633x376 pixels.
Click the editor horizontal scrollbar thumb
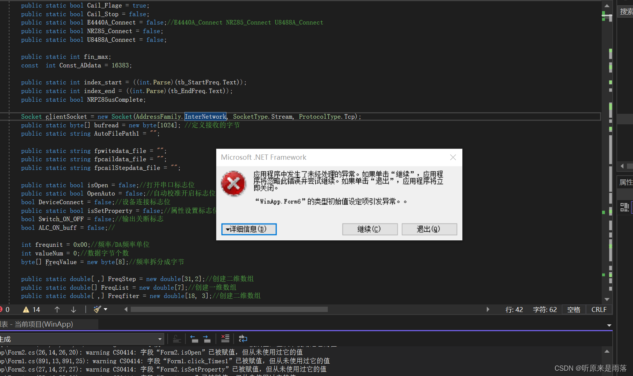tap(229, 309)
